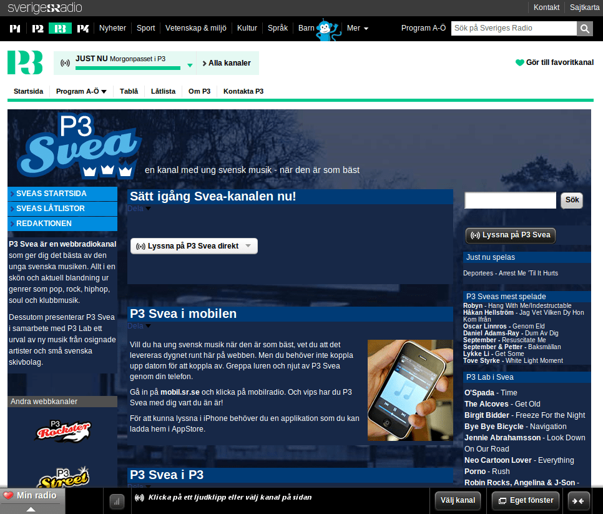Click The Alcoves - Get Old track

502,404
